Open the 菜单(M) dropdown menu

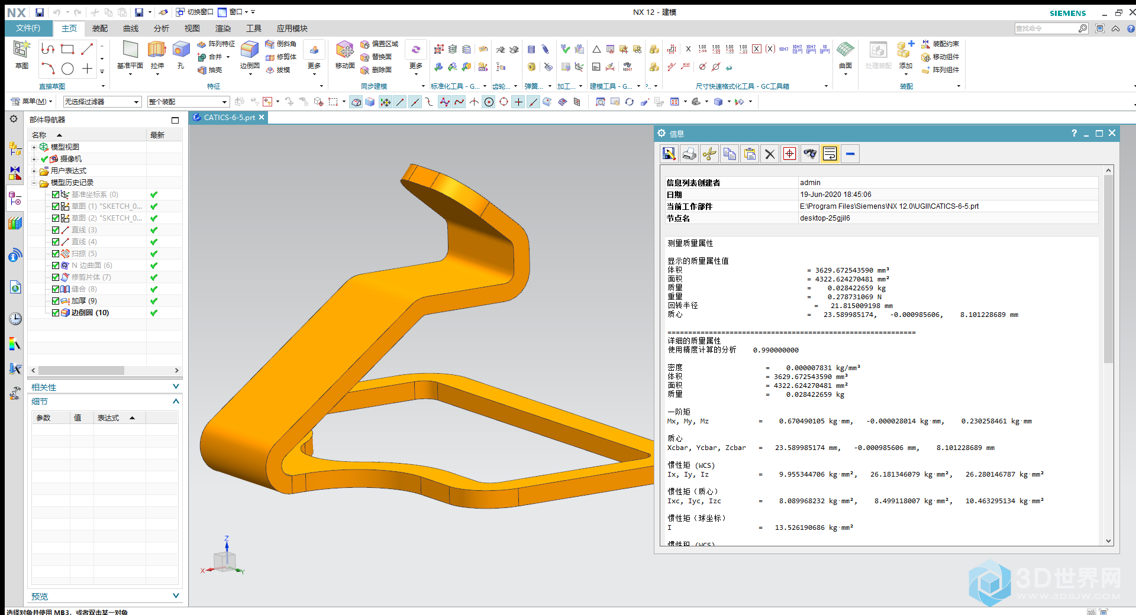32,102
